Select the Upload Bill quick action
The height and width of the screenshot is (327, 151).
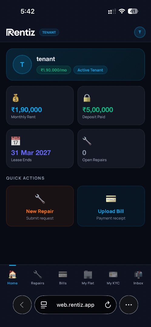coord(111,206)
